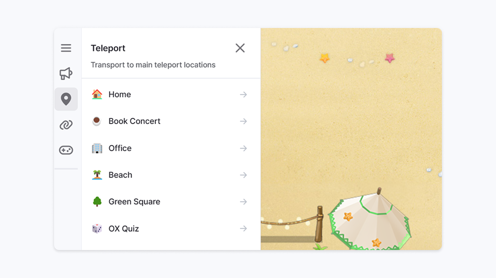Open the megaphone announcements icon

pos(66,73)
